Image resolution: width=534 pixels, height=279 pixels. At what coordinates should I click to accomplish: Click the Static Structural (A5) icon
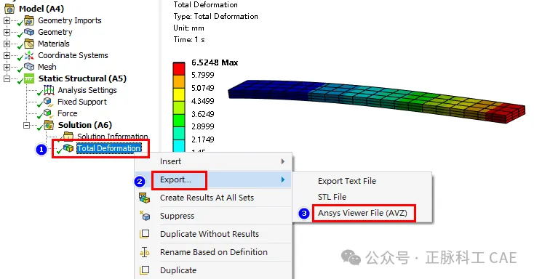coord(29,78)
